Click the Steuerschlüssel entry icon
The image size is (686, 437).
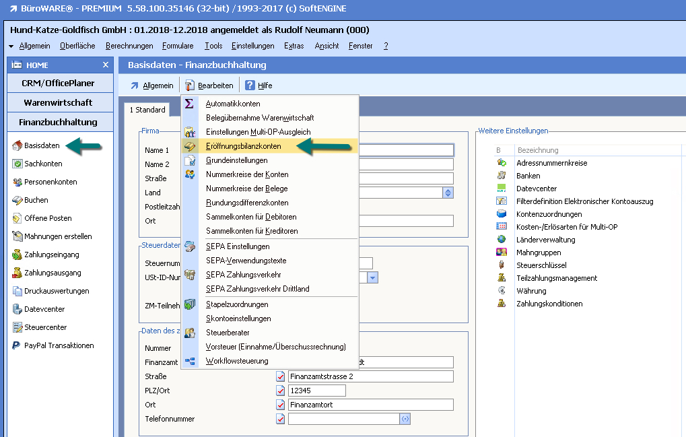tap(502, 265)
